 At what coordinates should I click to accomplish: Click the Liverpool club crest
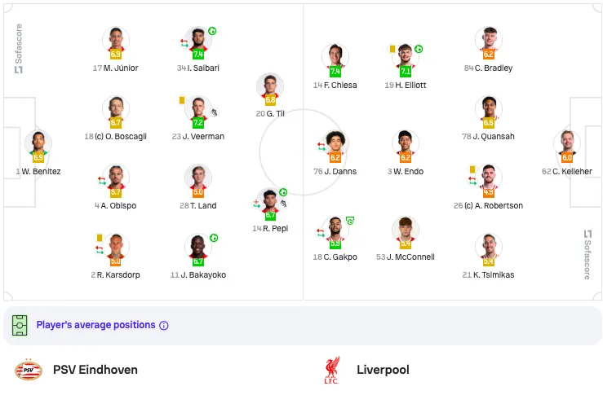click(x=331, y=370)
